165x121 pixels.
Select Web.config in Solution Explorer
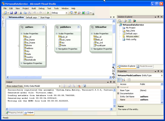pyautogui.click(x=131, y=39)
